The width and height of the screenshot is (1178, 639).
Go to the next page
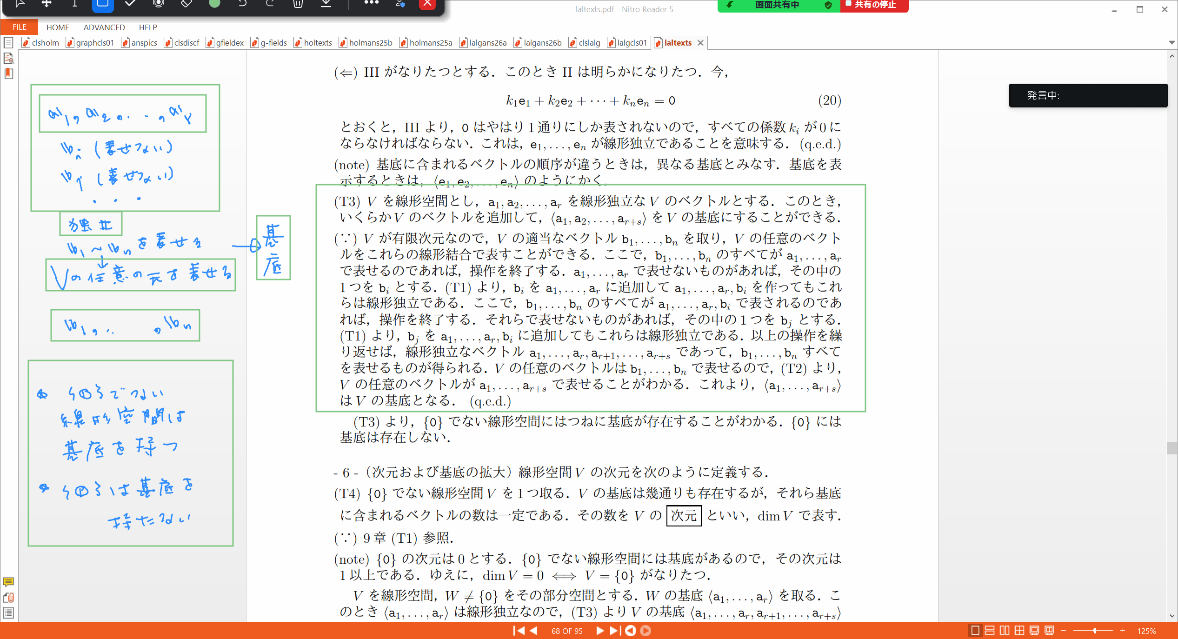[x=600, y=631]
